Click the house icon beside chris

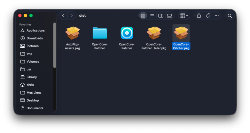pyautogui.click(x=22, y=85)
